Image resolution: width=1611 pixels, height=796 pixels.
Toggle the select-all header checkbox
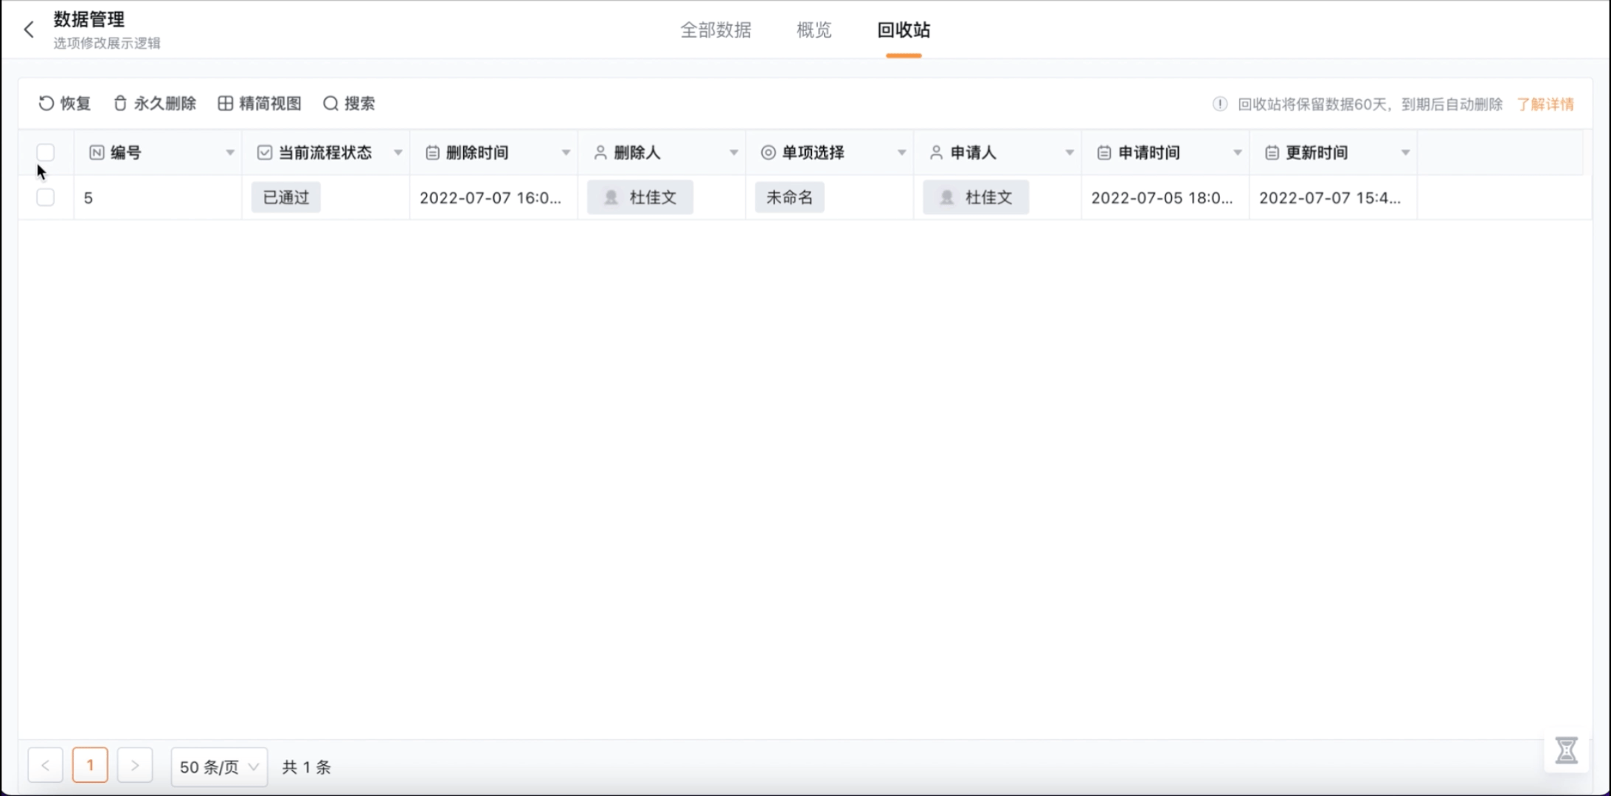point(46,153)
